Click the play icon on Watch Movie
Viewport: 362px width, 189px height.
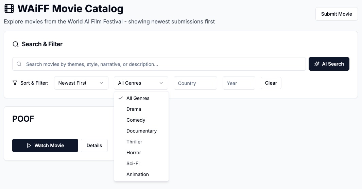coord(29,145)
